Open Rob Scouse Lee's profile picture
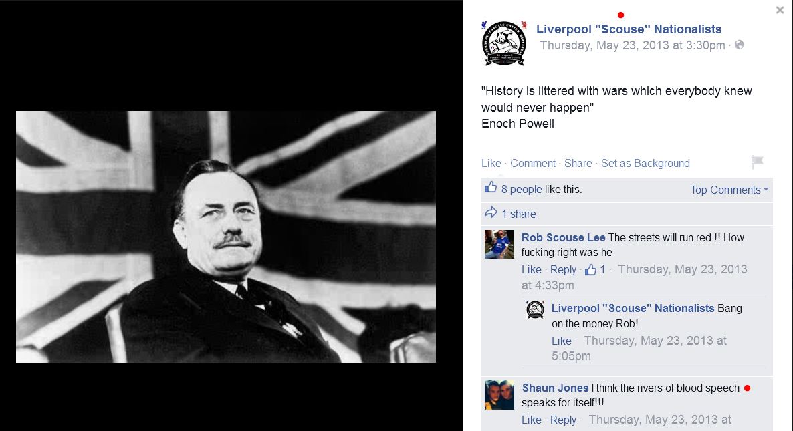This screenshot has height=431, width=793. click(x=499, y=244)
